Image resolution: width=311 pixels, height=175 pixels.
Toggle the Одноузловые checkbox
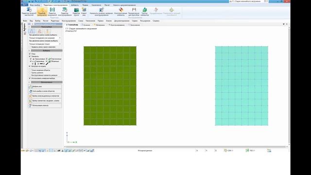pyautogui.click(x=31, y=59)
